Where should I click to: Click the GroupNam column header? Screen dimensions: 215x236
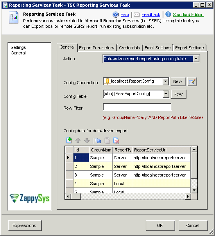click(101, 150)
